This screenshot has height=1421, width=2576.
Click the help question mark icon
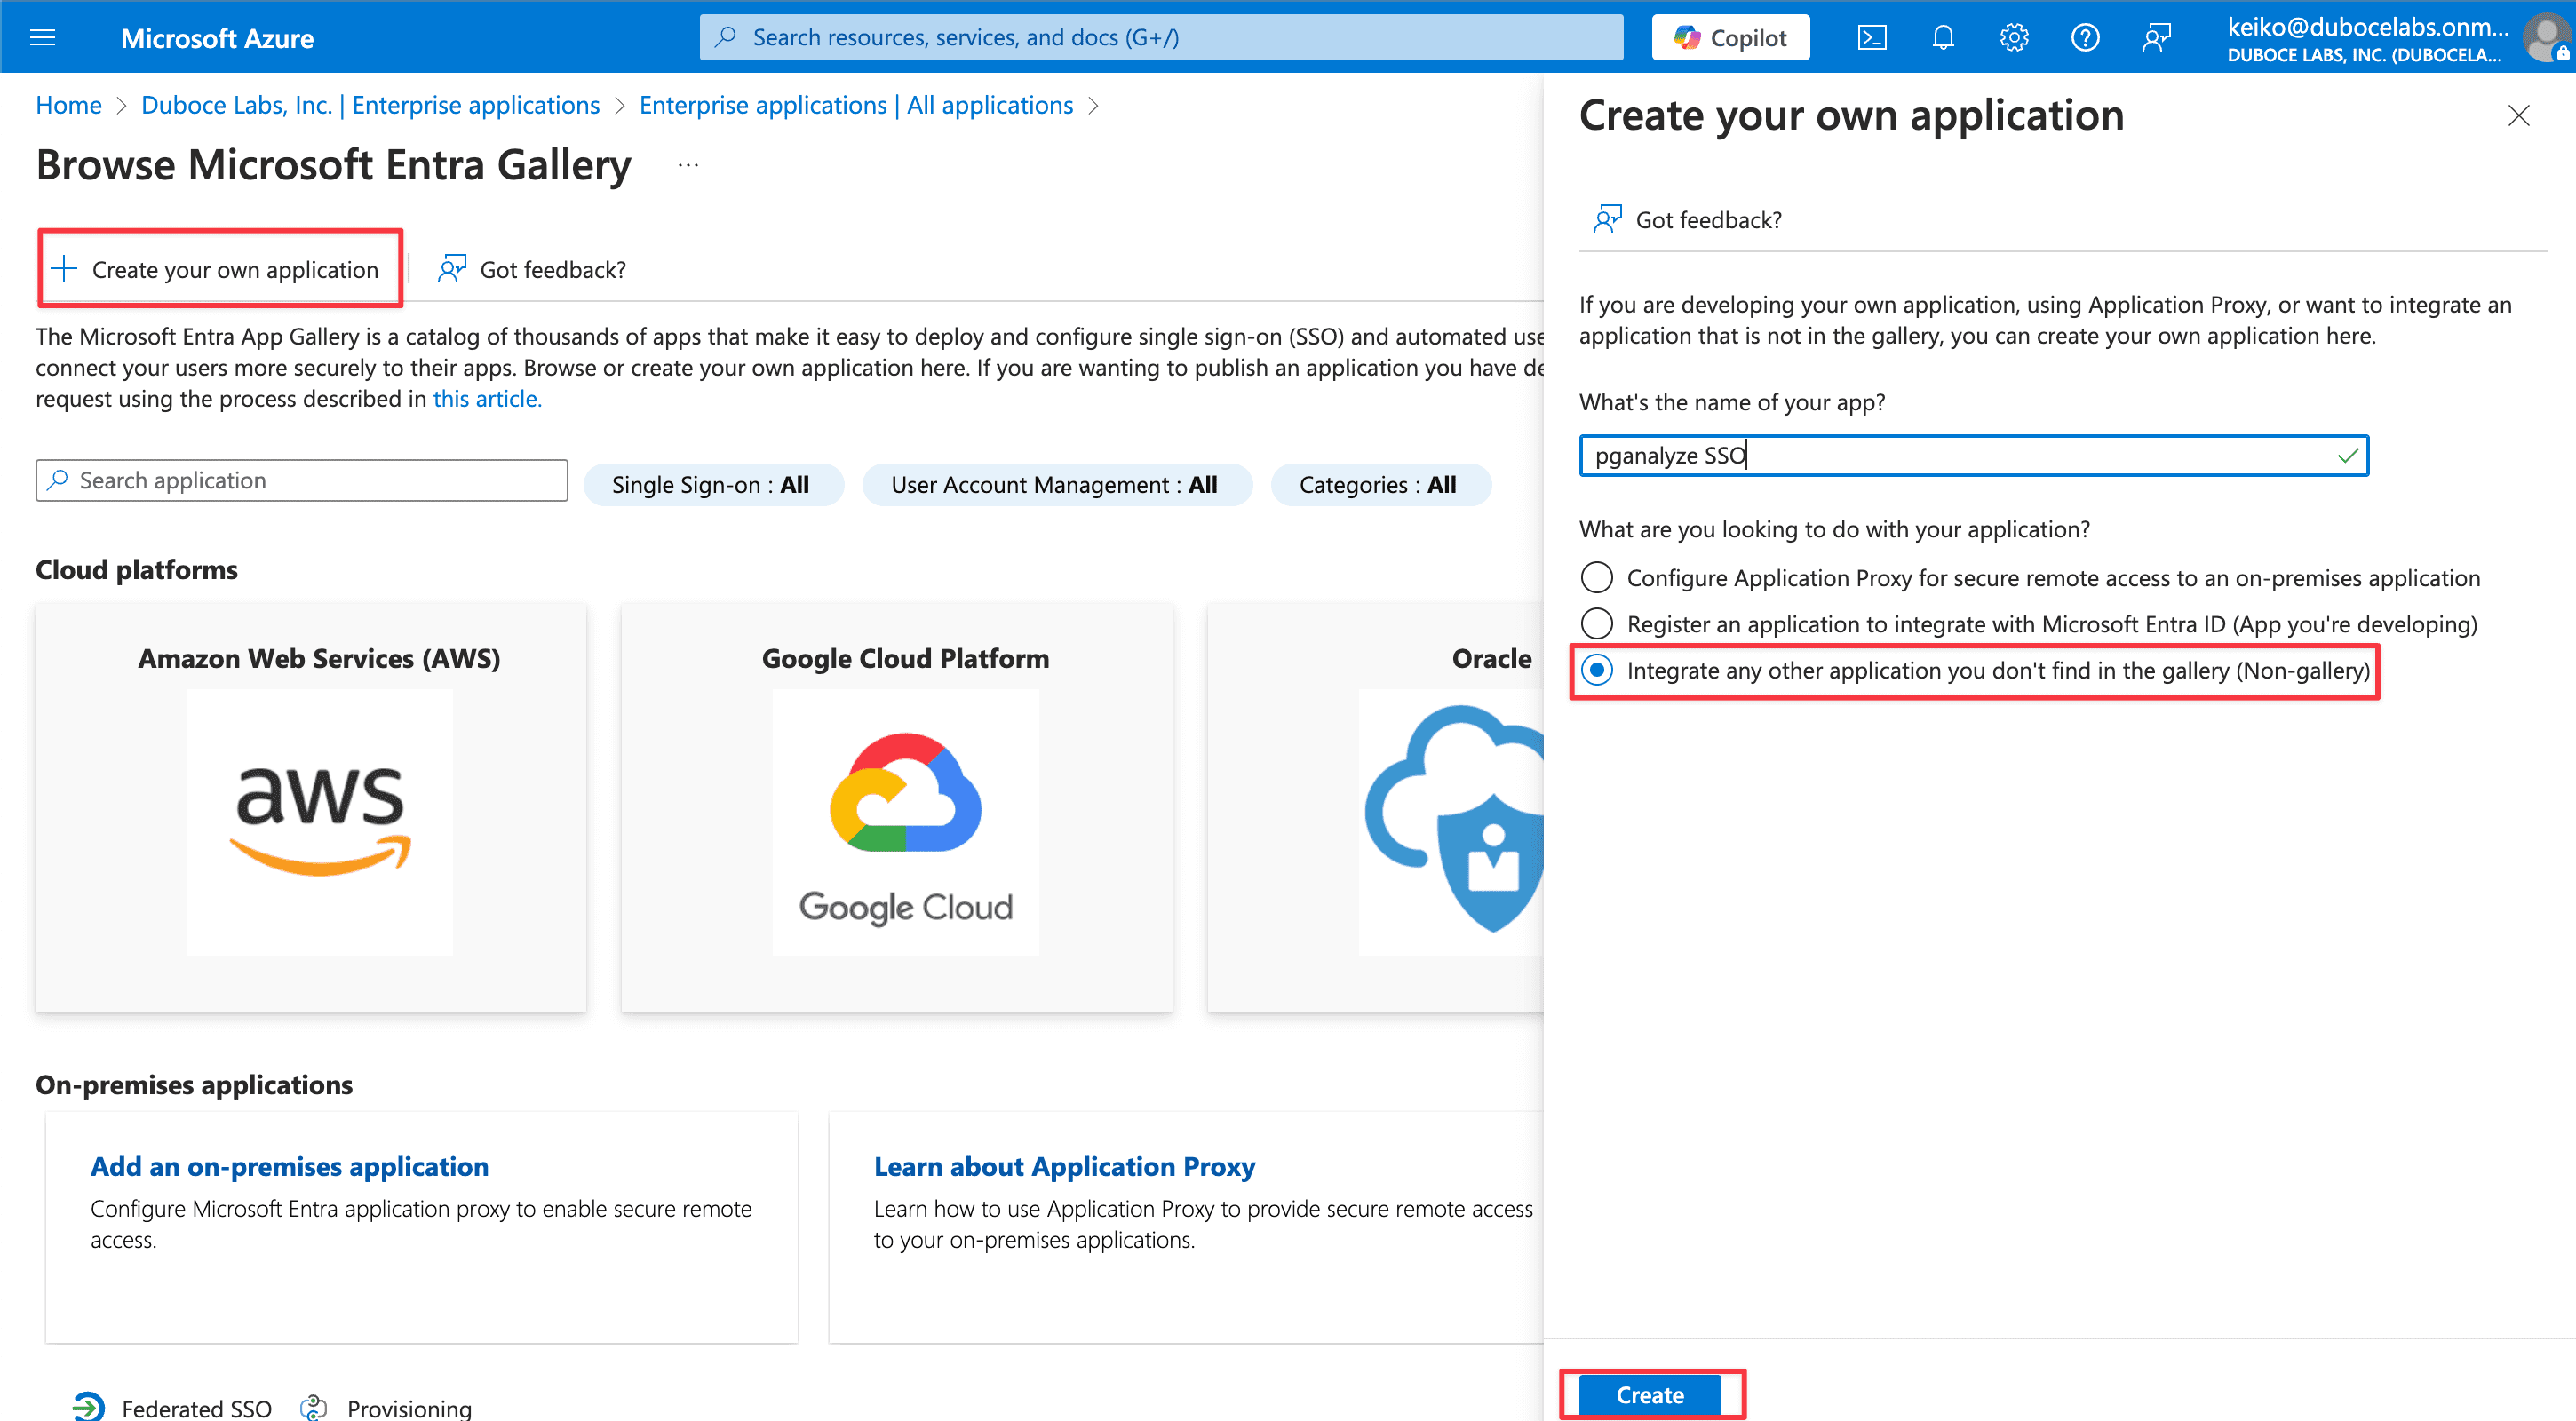pos(2084,38)
